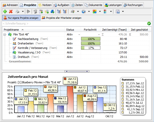Open dropdown beside colored lines icon
Screen dimensions: 154x122
point(111,11)
